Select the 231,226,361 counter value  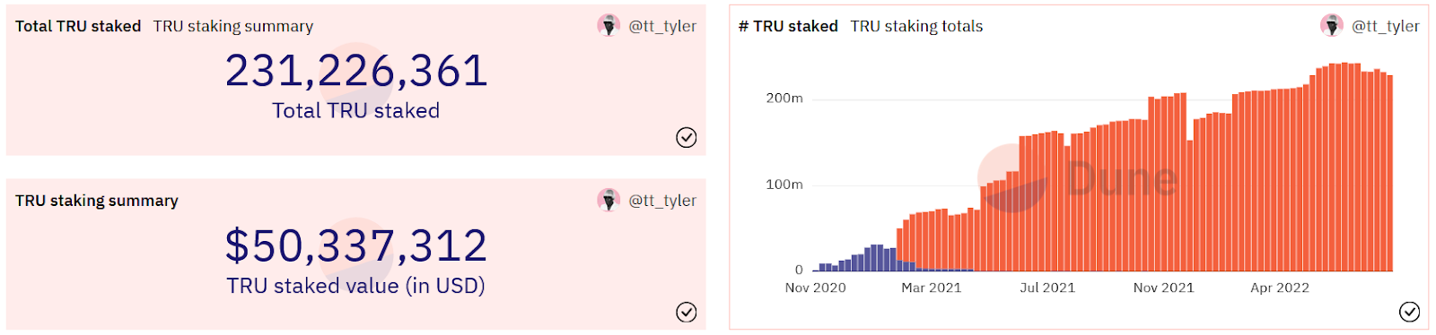click(356, 71)
